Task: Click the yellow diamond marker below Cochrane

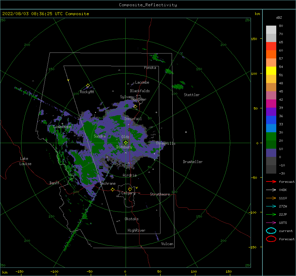Action: point(113,189)
